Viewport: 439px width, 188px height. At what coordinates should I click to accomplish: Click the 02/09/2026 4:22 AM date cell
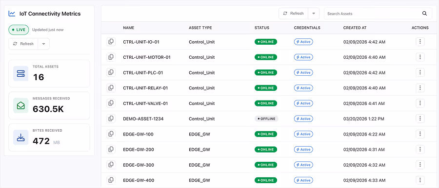click(x=364, y=134)
